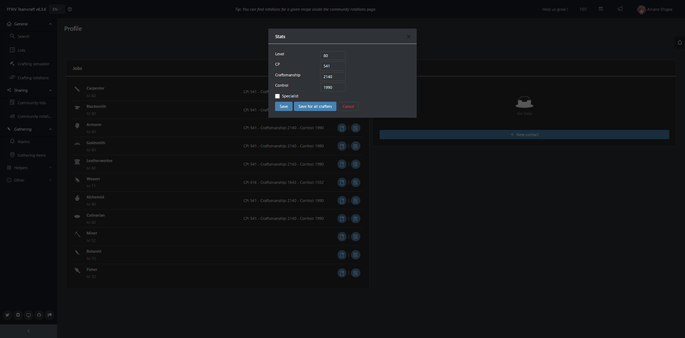This screenshot has height=338, width=685.
Task: Open the EN language dropdown
Action: pos(56,9)
